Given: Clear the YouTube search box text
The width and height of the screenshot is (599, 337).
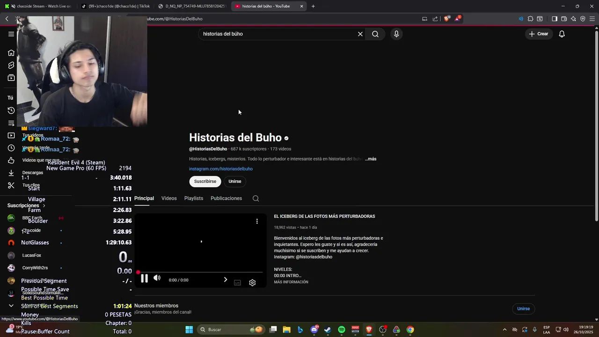Looking at the screenshot, I should pos(360,34).
